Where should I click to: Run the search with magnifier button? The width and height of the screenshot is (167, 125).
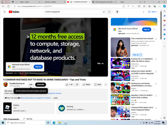click(109, 12)
